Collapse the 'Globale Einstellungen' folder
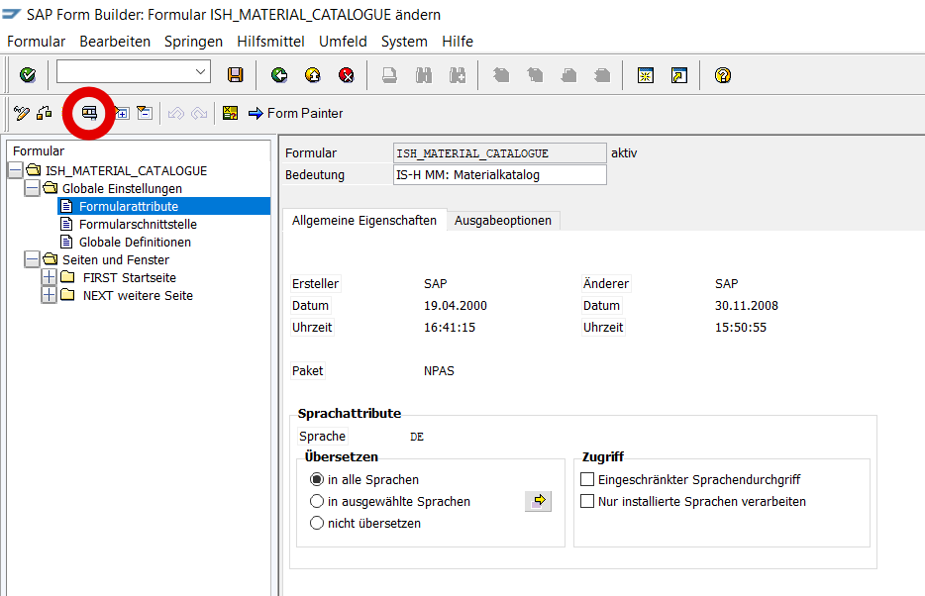This screenshot has height=596, width=925. click(x=32, y=188)
